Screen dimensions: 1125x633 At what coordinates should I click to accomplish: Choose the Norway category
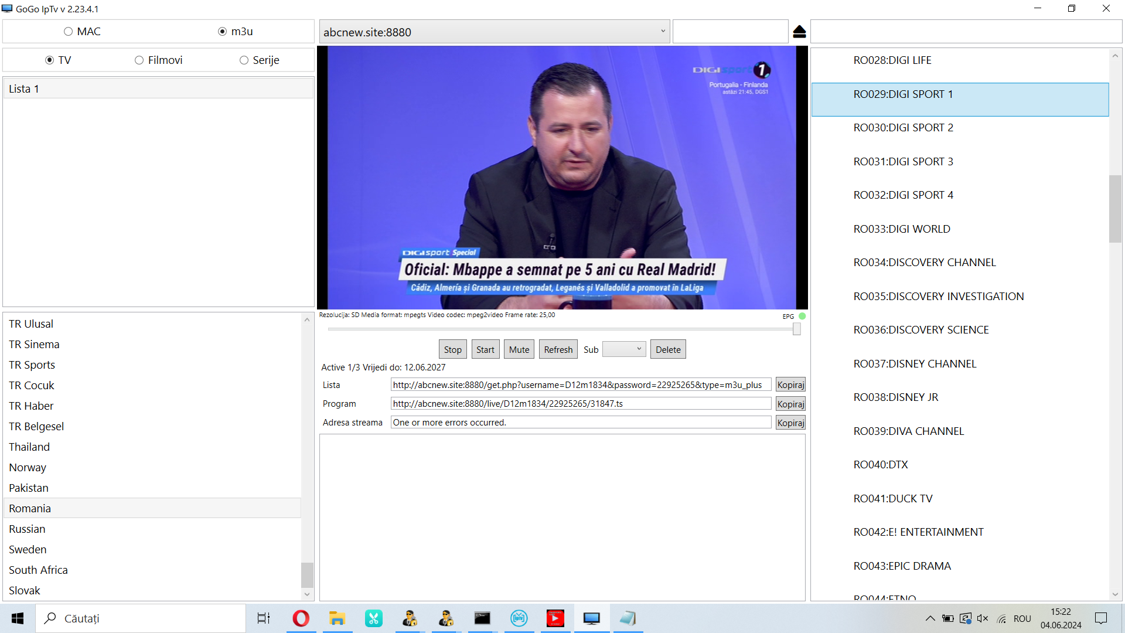pos(152,467)
